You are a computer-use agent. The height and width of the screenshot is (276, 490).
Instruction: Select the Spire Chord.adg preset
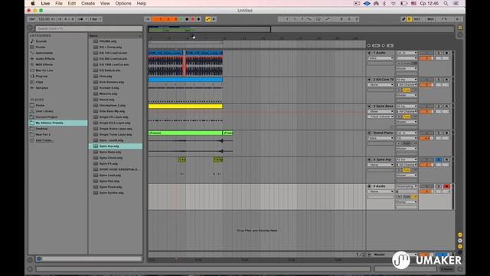coord(111,158)
